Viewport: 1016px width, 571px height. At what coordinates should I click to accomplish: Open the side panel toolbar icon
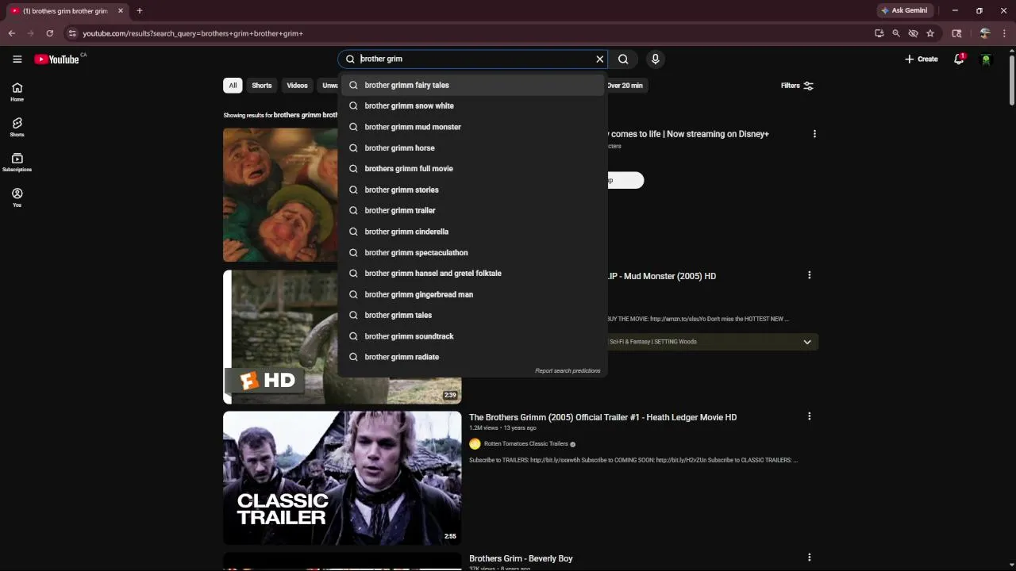coord(956,33)
